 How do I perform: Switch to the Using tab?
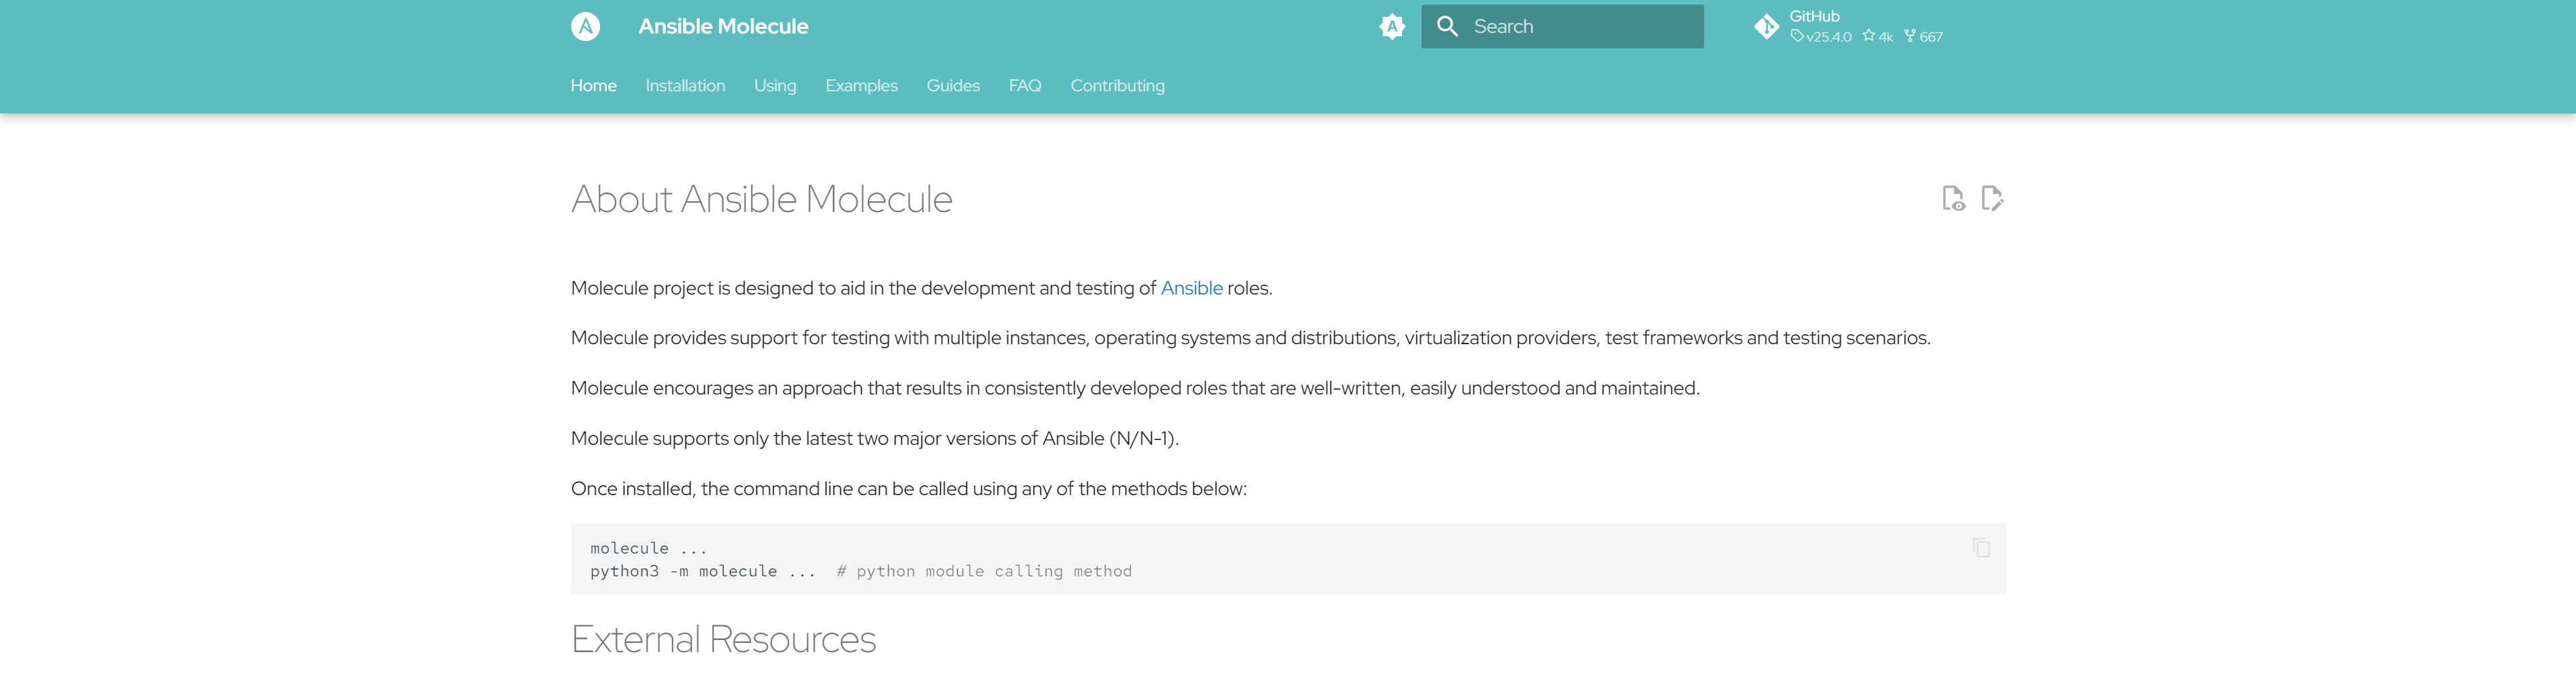(x=775, y=86)
